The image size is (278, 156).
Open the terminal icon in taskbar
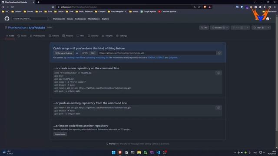click(x=132, y=153)
